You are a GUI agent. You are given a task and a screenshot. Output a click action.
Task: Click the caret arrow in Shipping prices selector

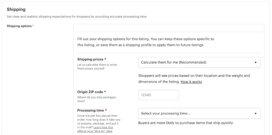tap(255, 62)
